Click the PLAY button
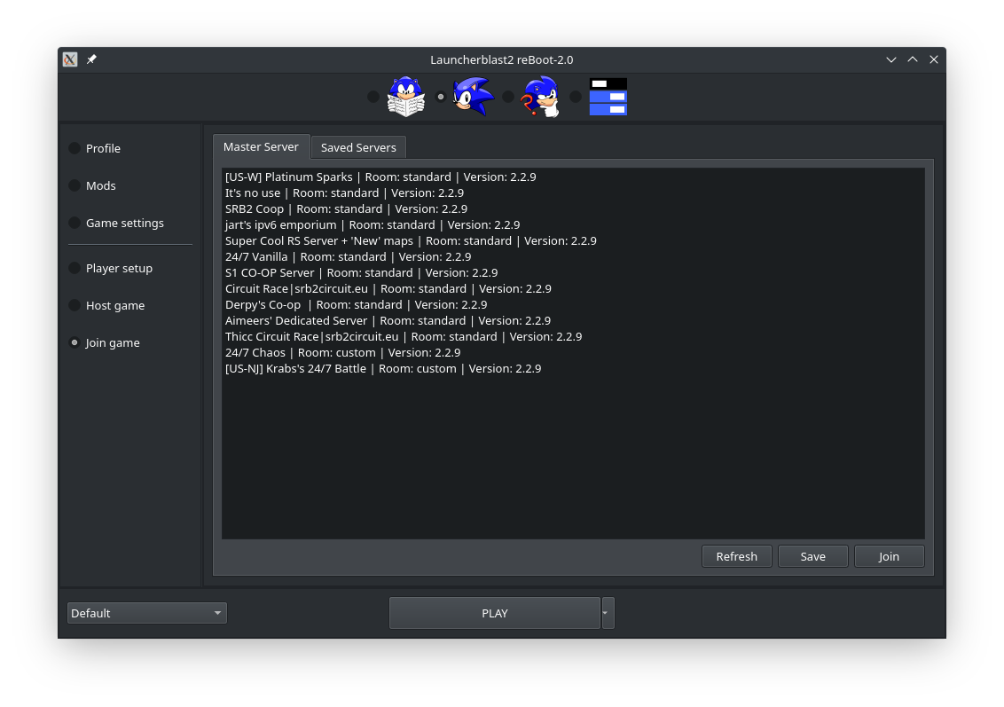 coord(495,613)
